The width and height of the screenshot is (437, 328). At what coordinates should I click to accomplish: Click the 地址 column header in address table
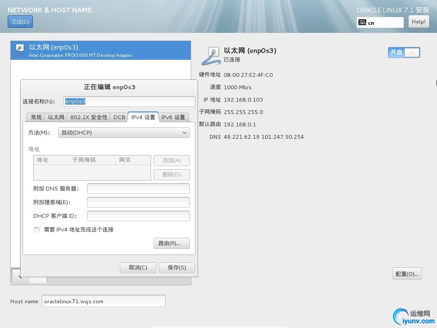[51, 160]
